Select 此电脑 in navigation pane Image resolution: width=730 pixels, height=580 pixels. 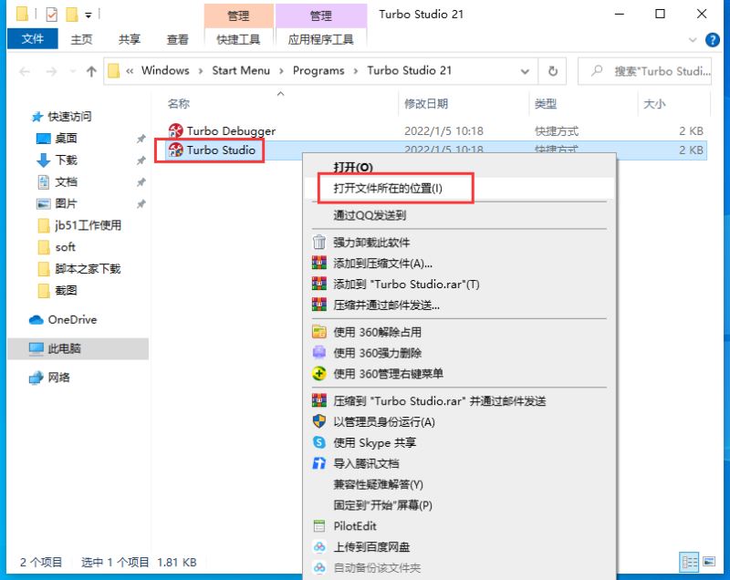(x=78, y=348)
